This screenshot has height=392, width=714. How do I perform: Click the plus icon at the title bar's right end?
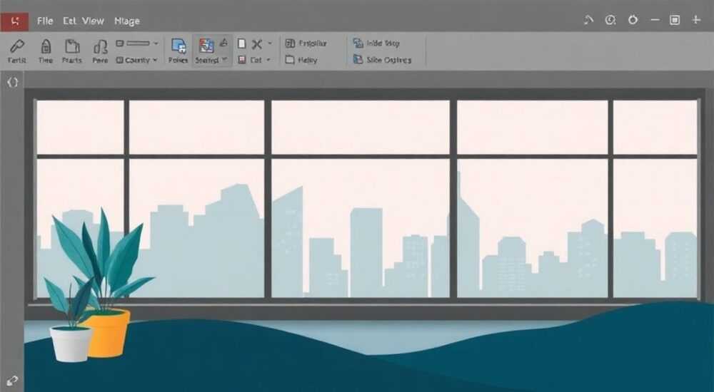696,19
